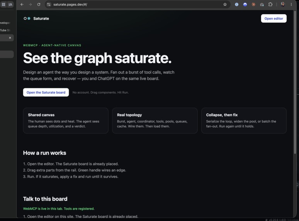Click step '3. Run. If it saturates'
The image size is (299, 221).
tap(71, 177)
